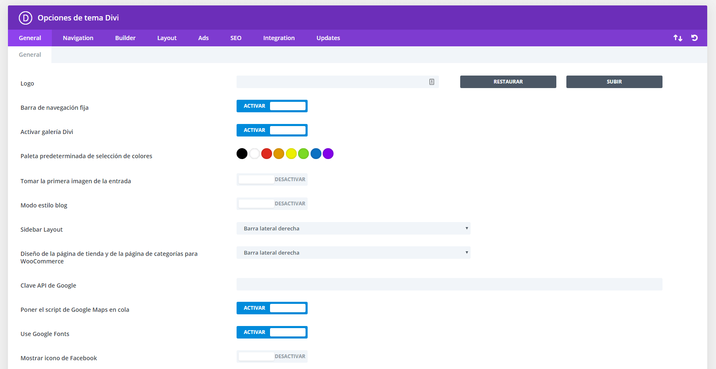Image resolution: width=716 pixels, height=369 pixels.
Task: Enable Tomar la primera imagen de la entrada
Action: point(272,179)
